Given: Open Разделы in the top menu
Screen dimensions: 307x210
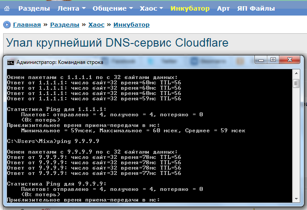Looking at the screenshot, I should tap(34, 8).
